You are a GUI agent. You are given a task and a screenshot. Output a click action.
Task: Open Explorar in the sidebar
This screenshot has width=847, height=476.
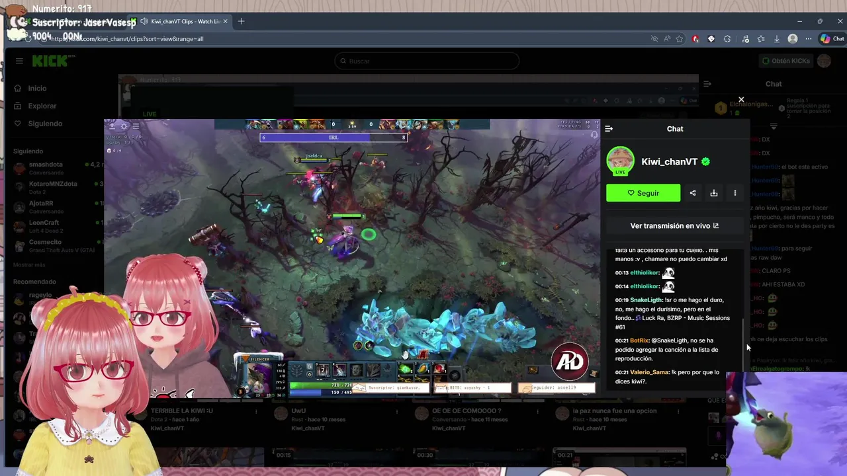(42, 106)
